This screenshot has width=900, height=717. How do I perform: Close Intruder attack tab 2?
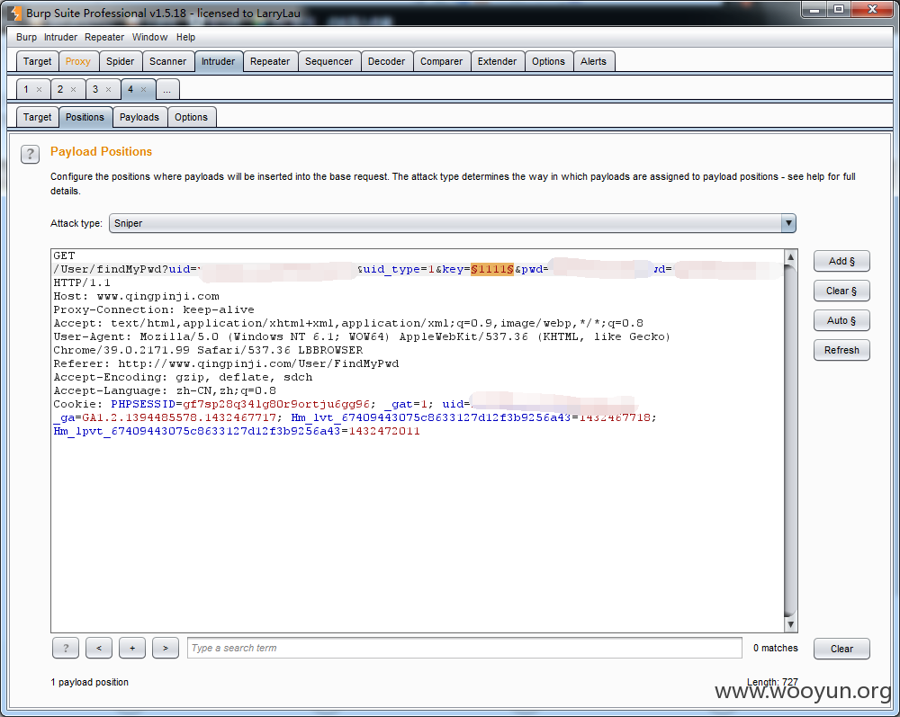(74, 89)
